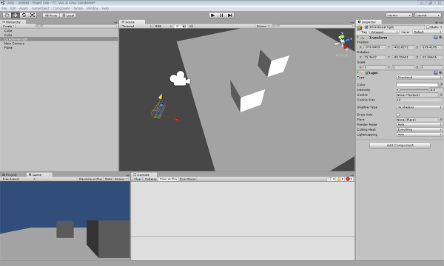Image resolution: width=444 pixels, height=266 pixels.
Task: Toggle scene audio speaker icon
Action: 191,26
